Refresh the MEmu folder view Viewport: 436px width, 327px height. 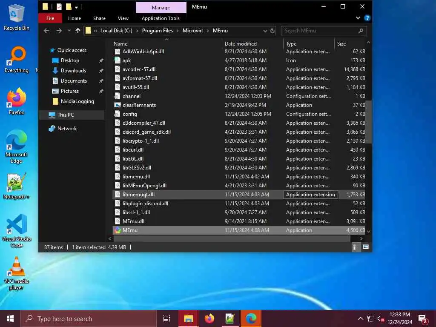[x=272, y=31]
